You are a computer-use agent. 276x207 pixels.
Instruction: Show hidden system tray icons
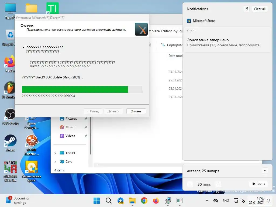pyautogui.click(x=207, y=201)
